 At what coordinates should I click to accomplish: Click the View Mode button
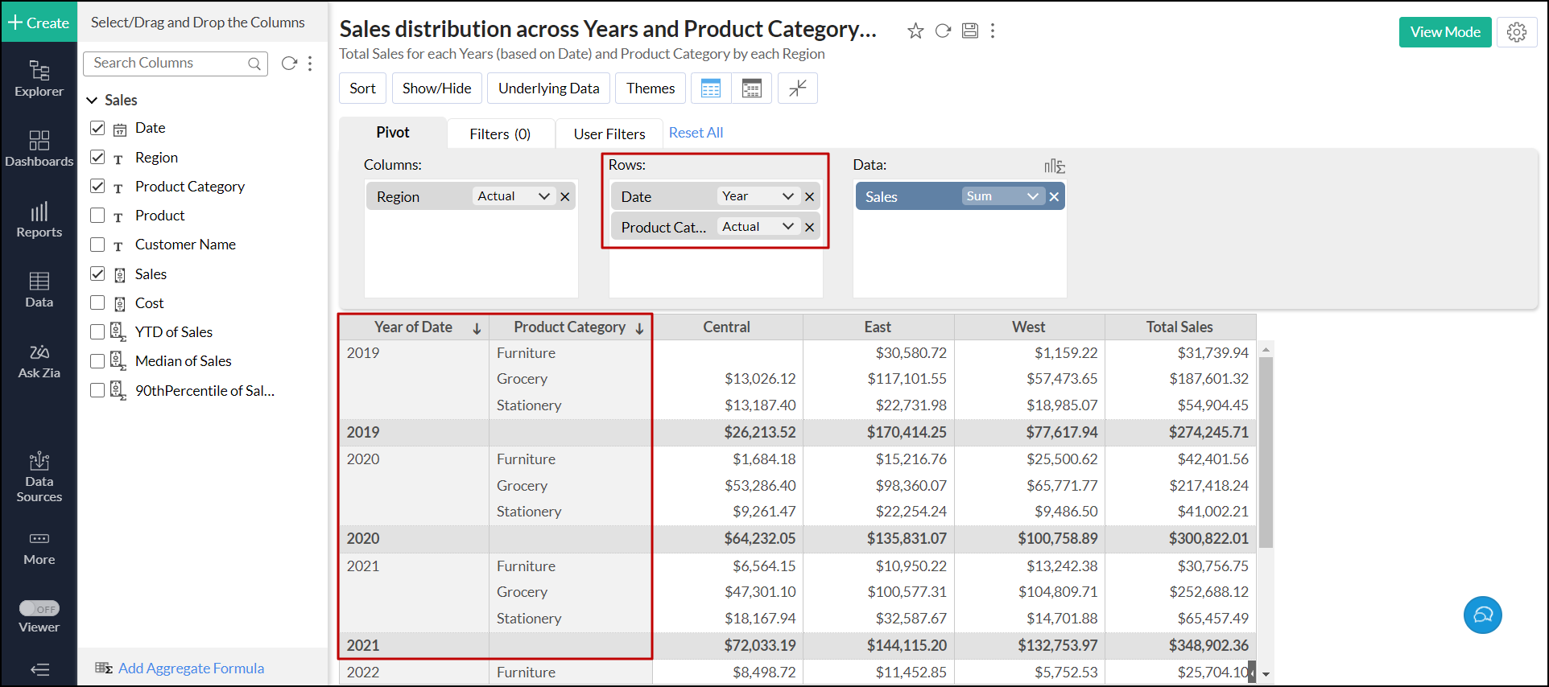(x=1444, y=32)
